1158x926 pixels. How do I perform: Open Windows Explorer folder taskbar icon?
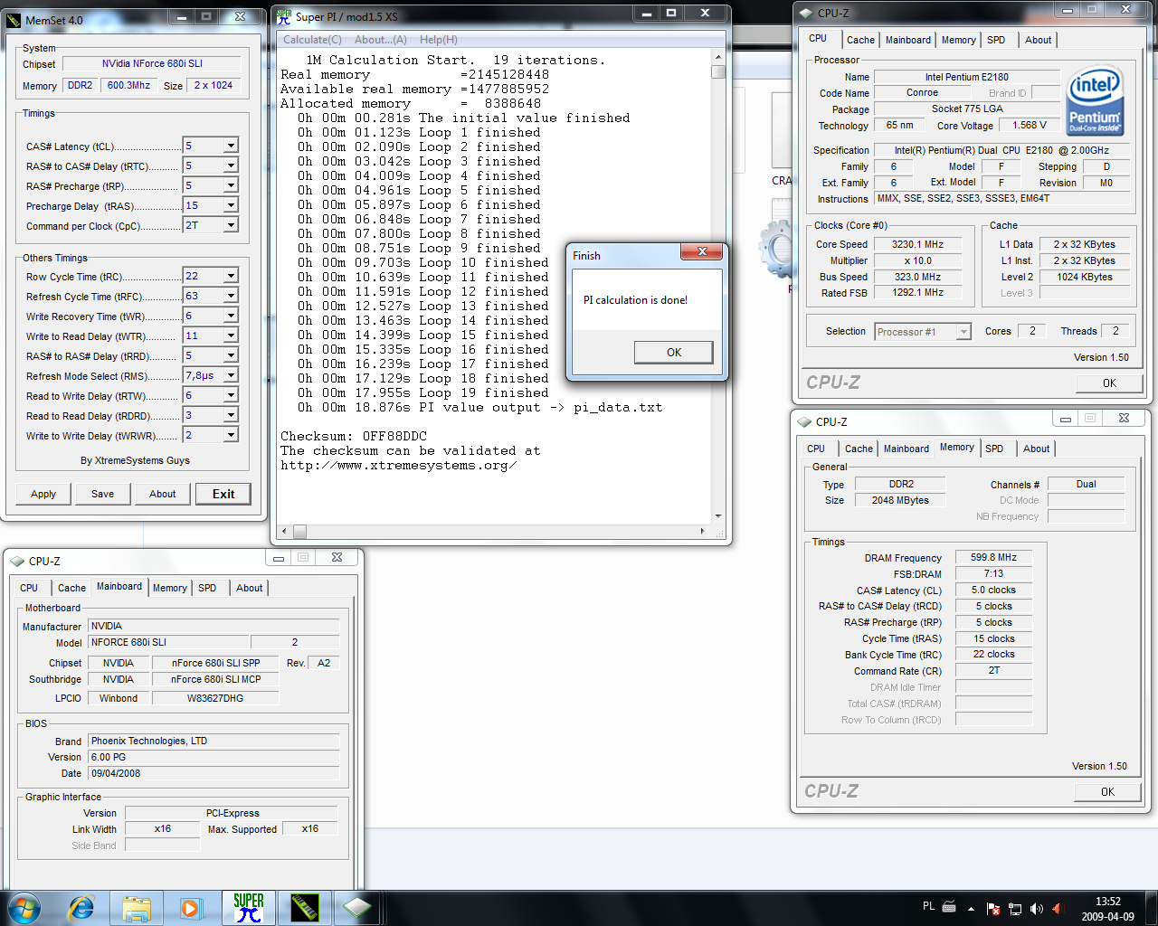(x=137, y=908)
